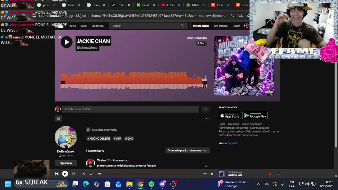338x190 pixels.
Task: Click the EfeElmaQtose artist name under title
Action: tap(87, 48)
